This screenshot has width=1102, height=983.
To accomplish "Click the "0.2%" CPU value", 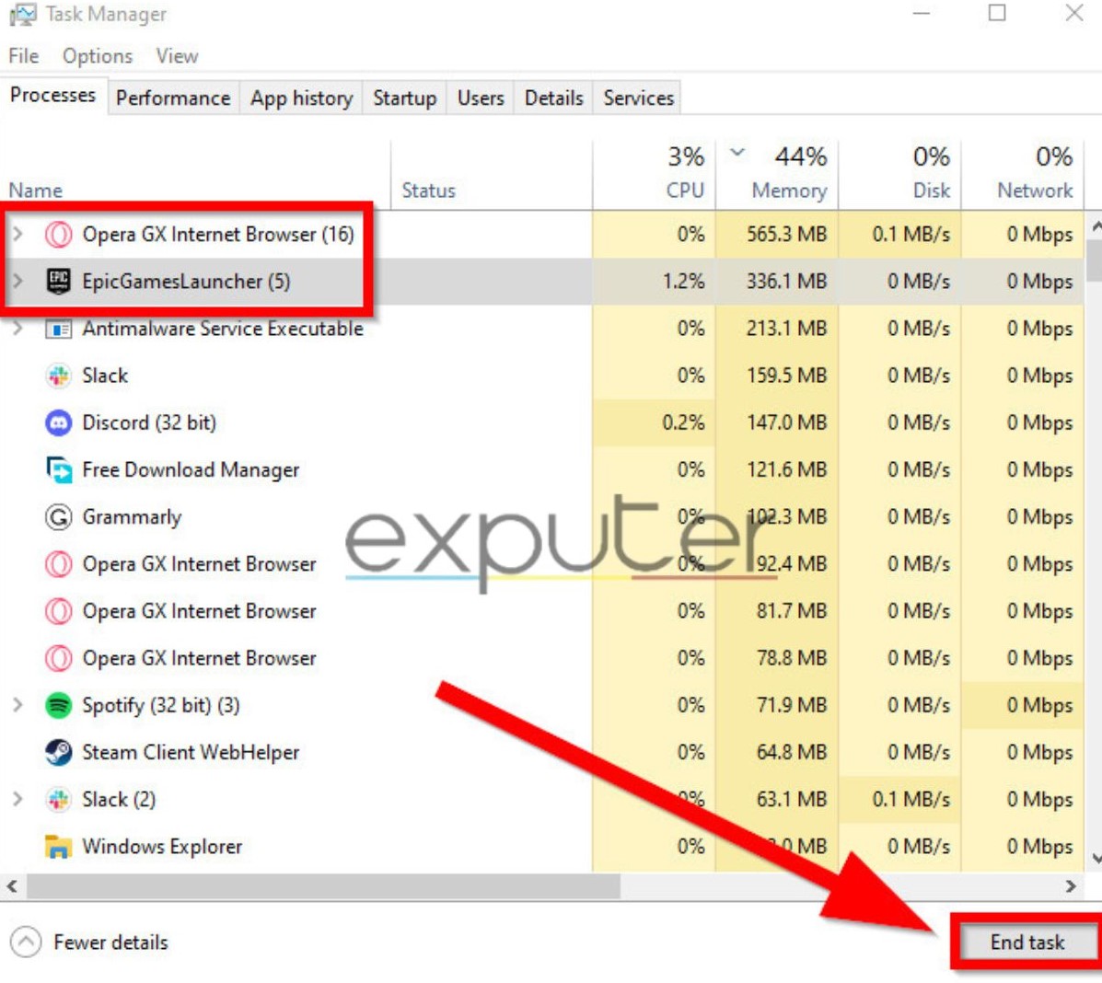I will coord(683,422).
